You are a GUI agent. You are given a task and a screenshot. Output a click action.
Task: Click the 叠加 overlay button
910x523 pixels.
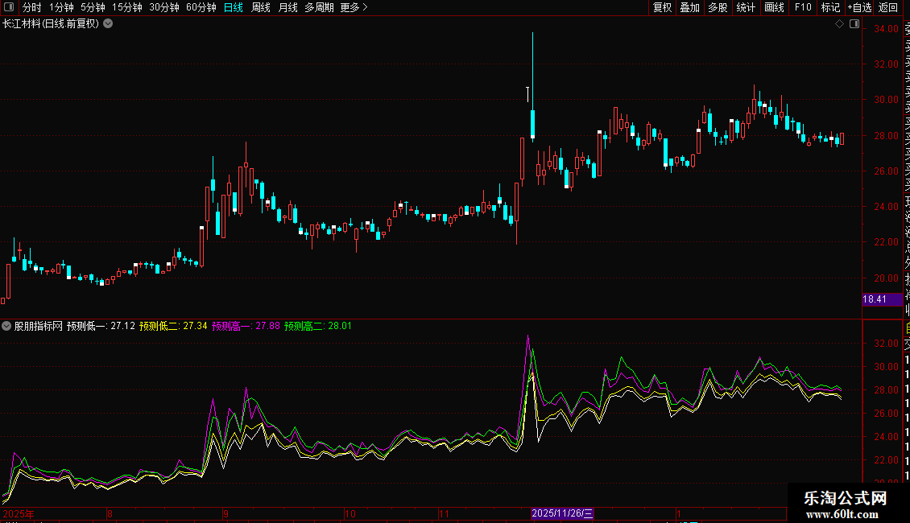690,7
